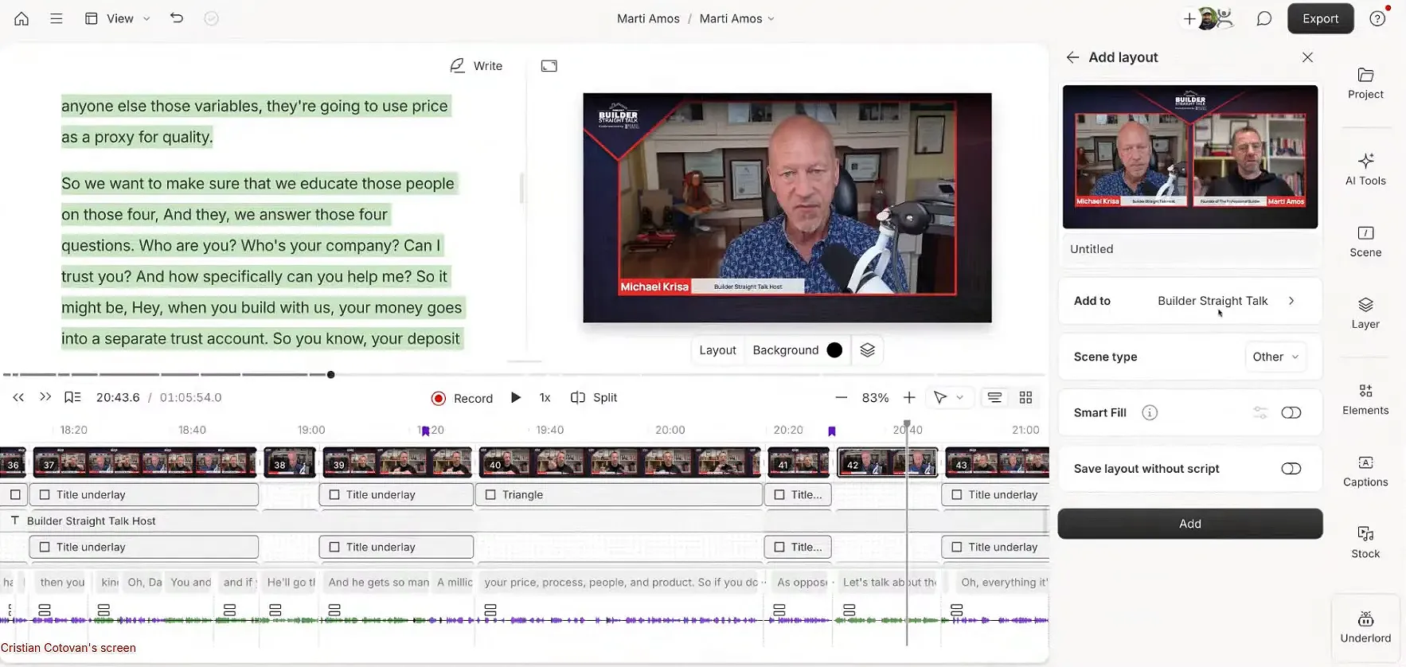This screenshot has height=667, width=1406.
Task: Go to the home screen icon
Action: tap(21, 18)
